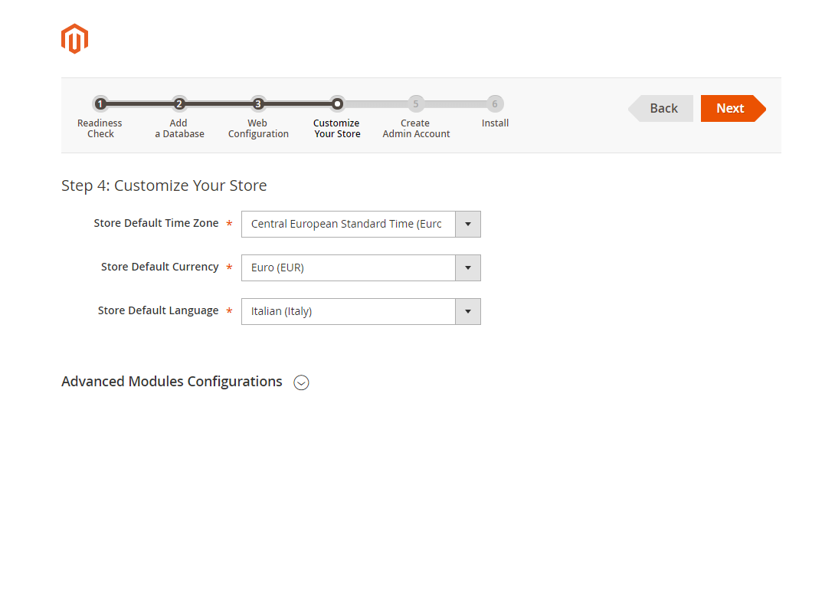Click the Advanced Modules Configurations chevron icon
This screenshot has height=607, width=835.
(301, 382)
